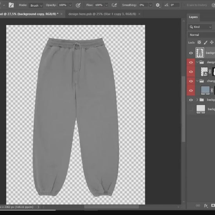Open the eraser tool preset picker arrow
The height and width of the screenshot is (215, 215).
tap(4, 5)
